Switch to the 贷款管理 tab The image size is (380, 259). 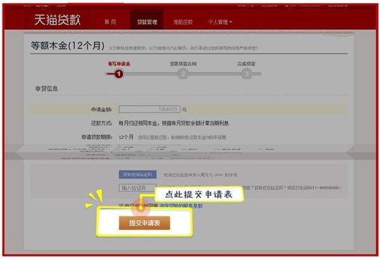pyautogui.click(x=146, y=22)
